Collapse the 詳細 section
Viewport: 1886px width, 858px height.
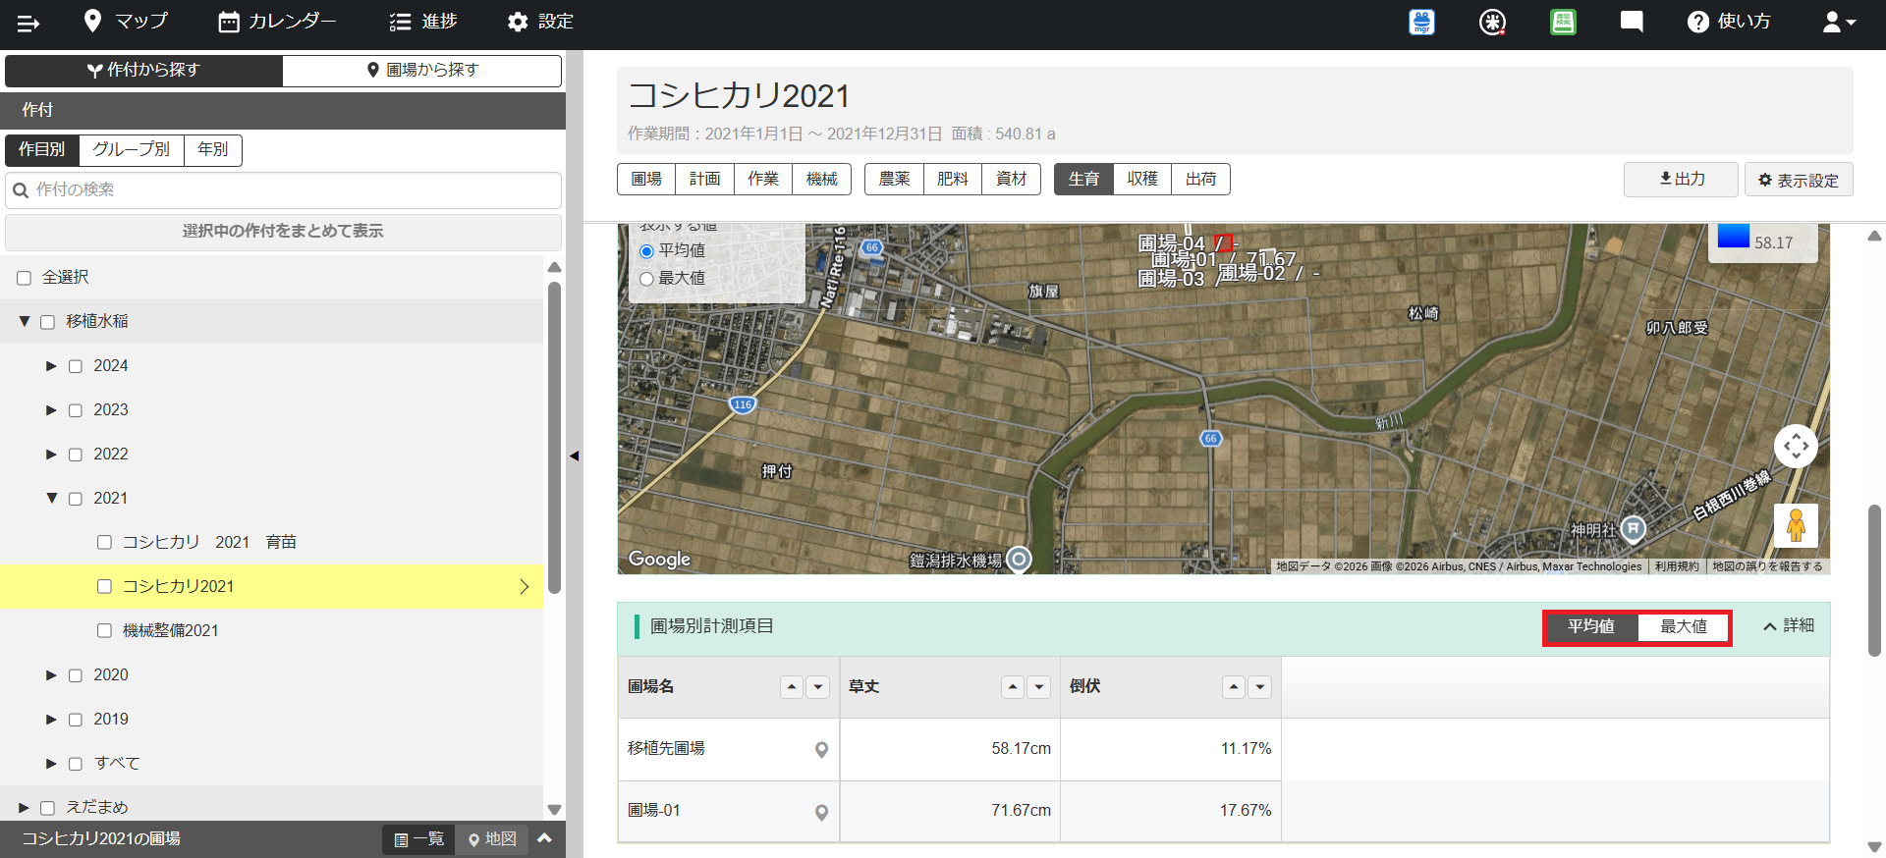1789,626
